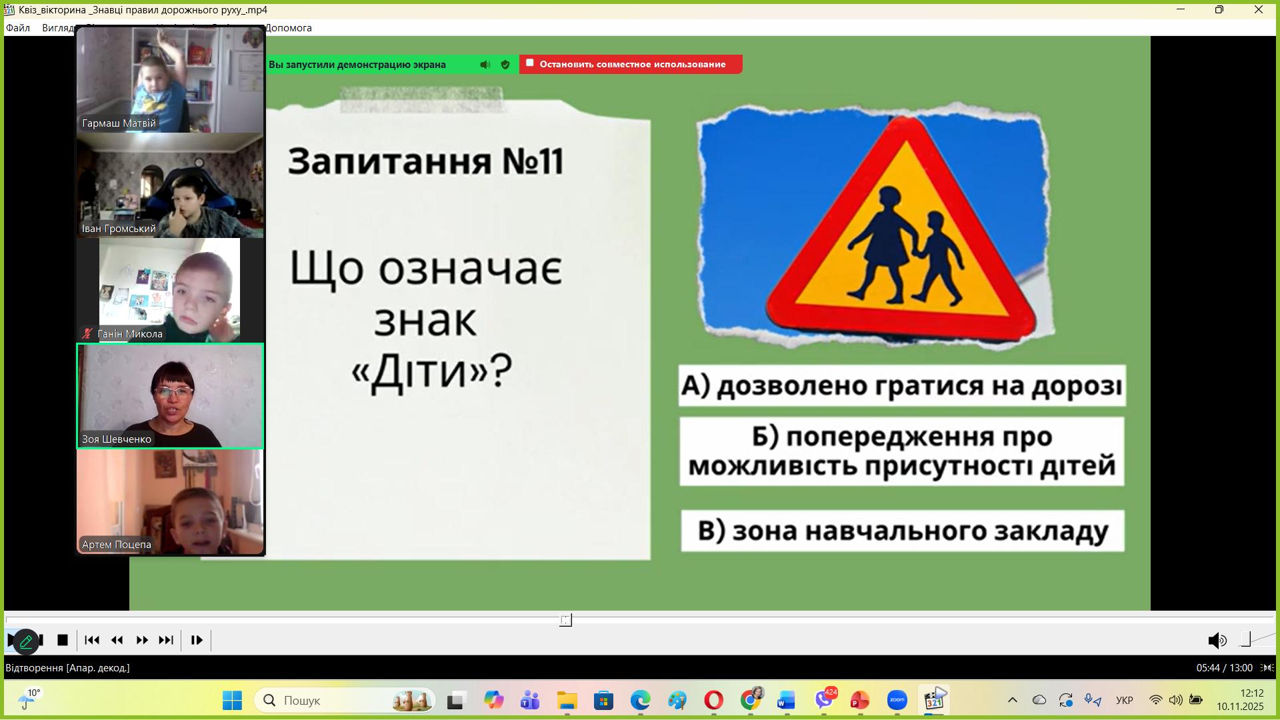Click the rewind (decrease speed) icon
Viewport: 1280px width, 720px height.
[117, 640]
